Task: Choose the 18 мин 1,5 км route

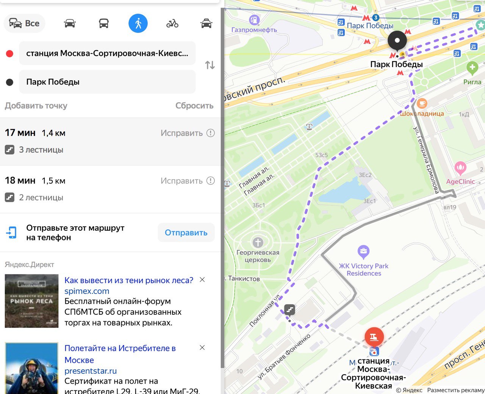Action: (110, 189)
